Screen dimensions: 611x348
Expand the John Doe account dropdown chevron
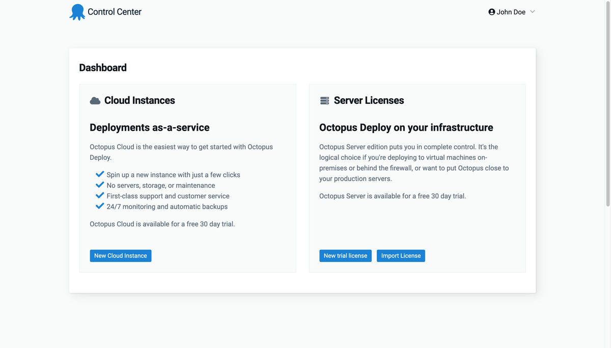pos(532,12)
